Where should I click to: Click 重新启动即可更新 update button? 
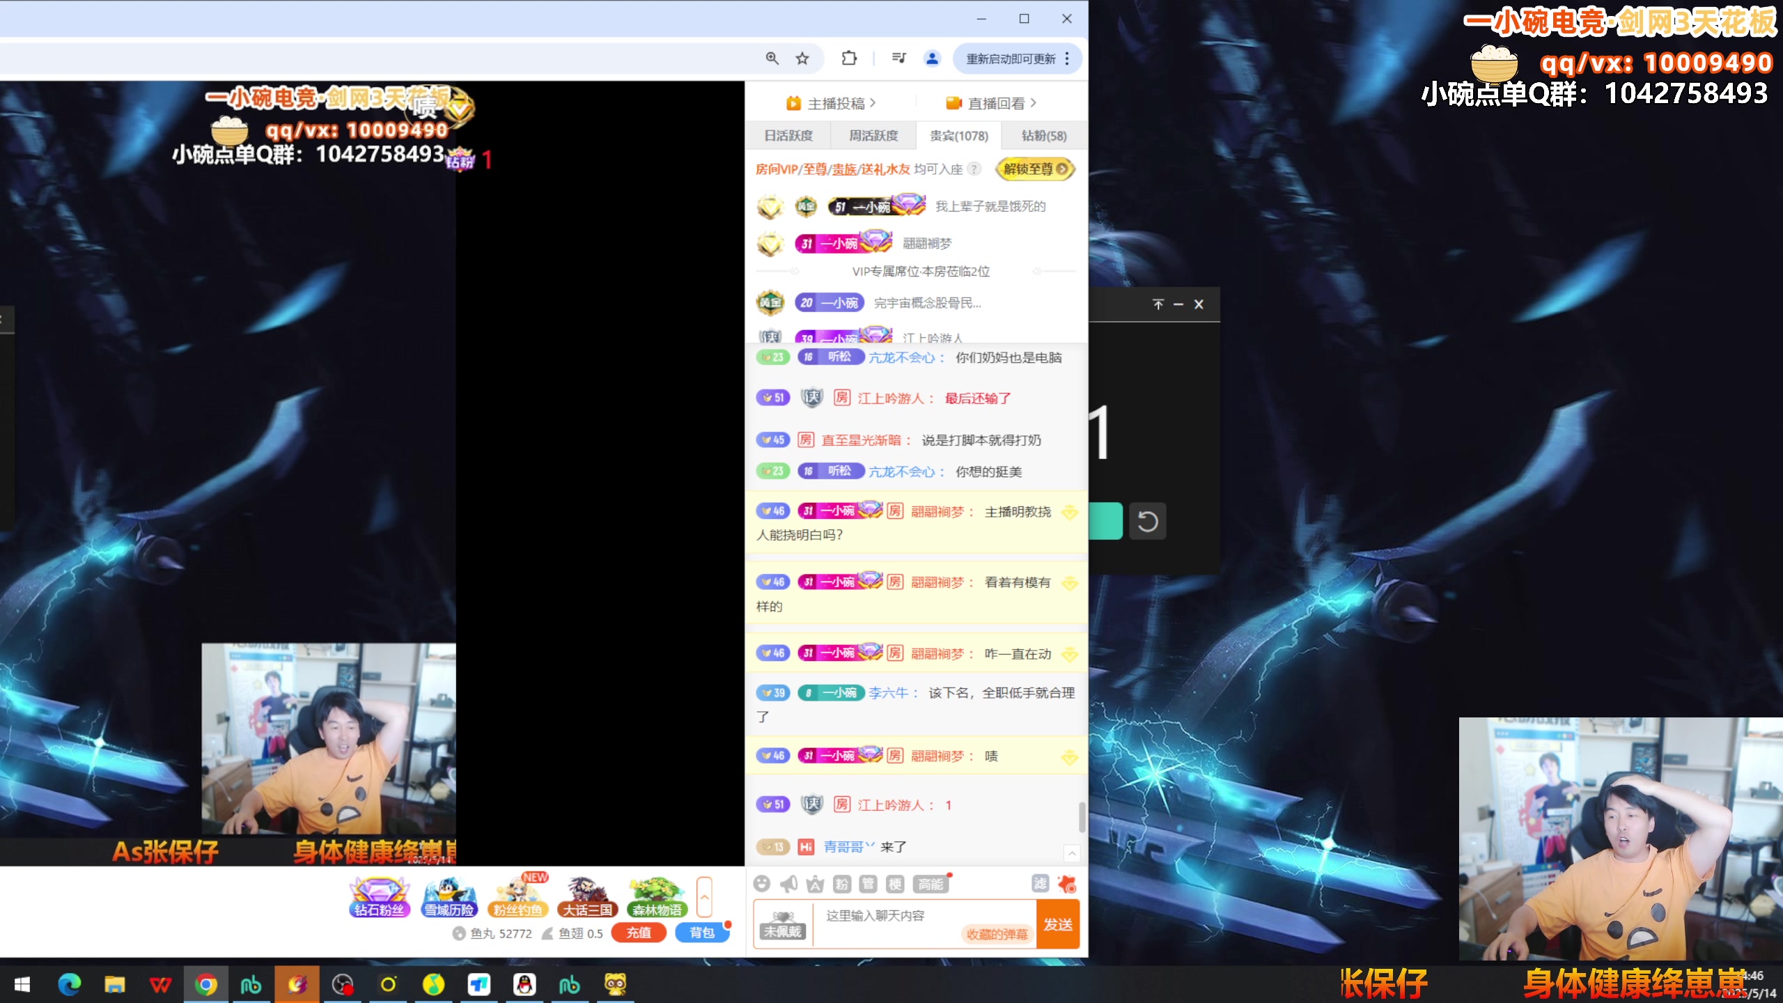[1011, 59]
